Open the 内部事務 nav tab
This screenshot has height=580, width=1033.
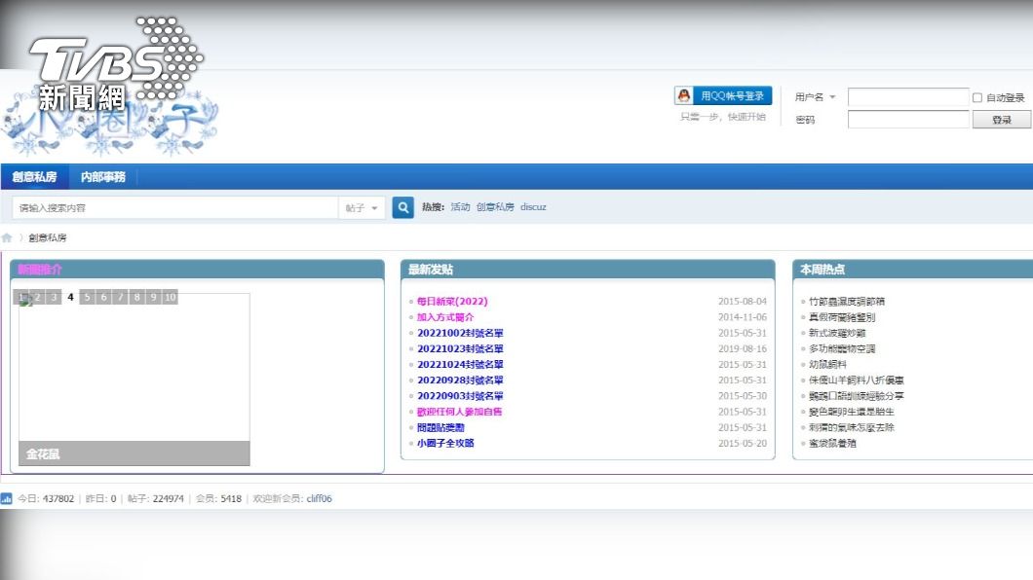pos(102,177)
